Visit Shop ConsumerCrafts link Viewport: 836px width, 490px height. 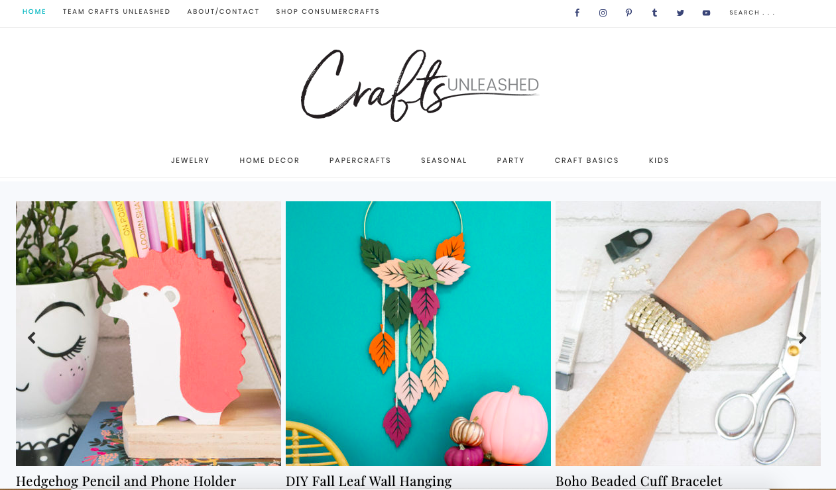[328, 12]
